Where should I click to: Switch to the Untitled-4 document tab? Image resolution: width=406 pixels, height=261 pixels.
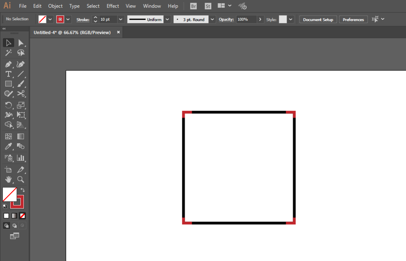[x=73, y=32]
